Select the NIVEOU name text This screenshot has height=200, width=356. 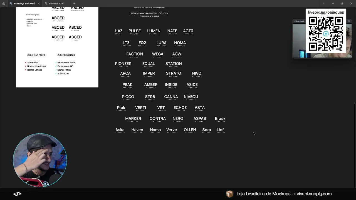(191, 97)
